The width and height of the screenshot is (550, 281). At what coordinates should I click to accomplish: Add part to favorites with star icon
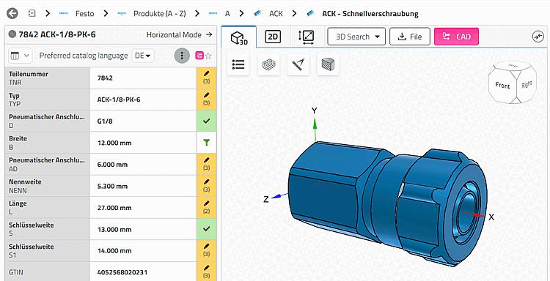pos(208,56)
